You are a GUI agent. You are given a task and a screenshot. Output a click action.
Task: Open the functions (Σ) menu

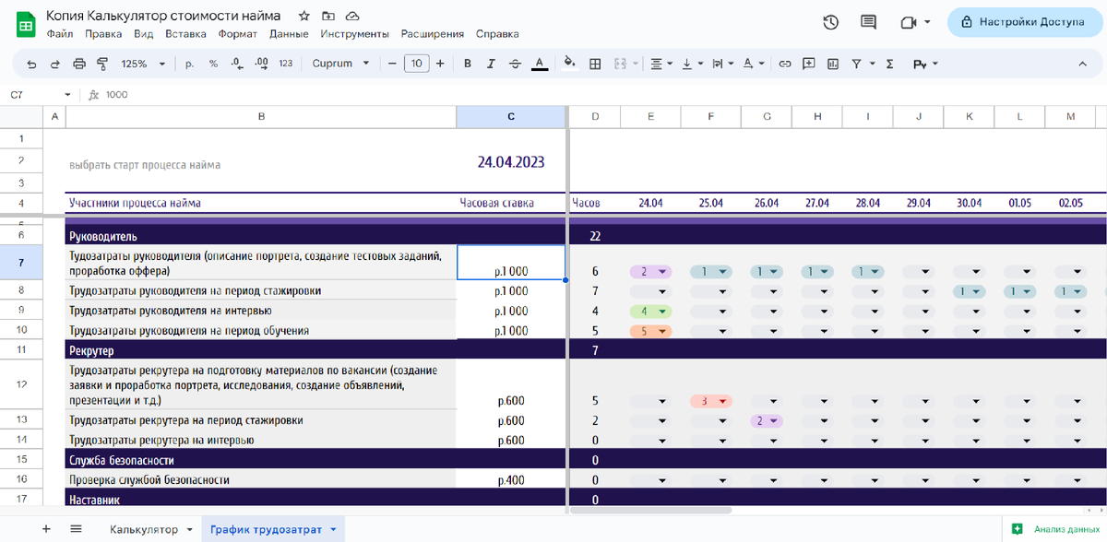[889, 64]
